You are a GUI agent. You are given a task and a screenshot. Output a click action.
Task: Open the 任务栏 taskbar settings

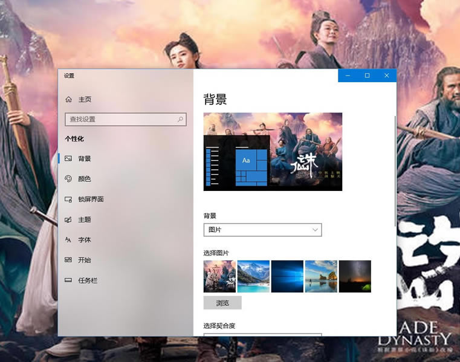point(88,281)
